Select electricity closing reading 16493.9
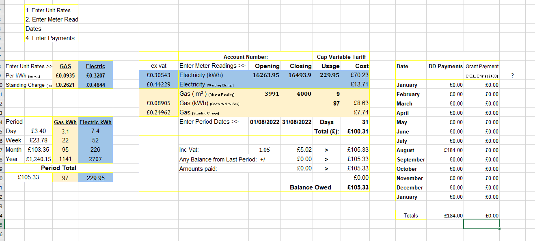Viewport: 535px width, 241px height. coord(300,75)
